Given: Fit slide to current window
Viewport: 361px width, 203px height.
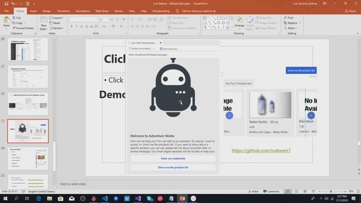Looking at the screenshot, I should point(358,192).
